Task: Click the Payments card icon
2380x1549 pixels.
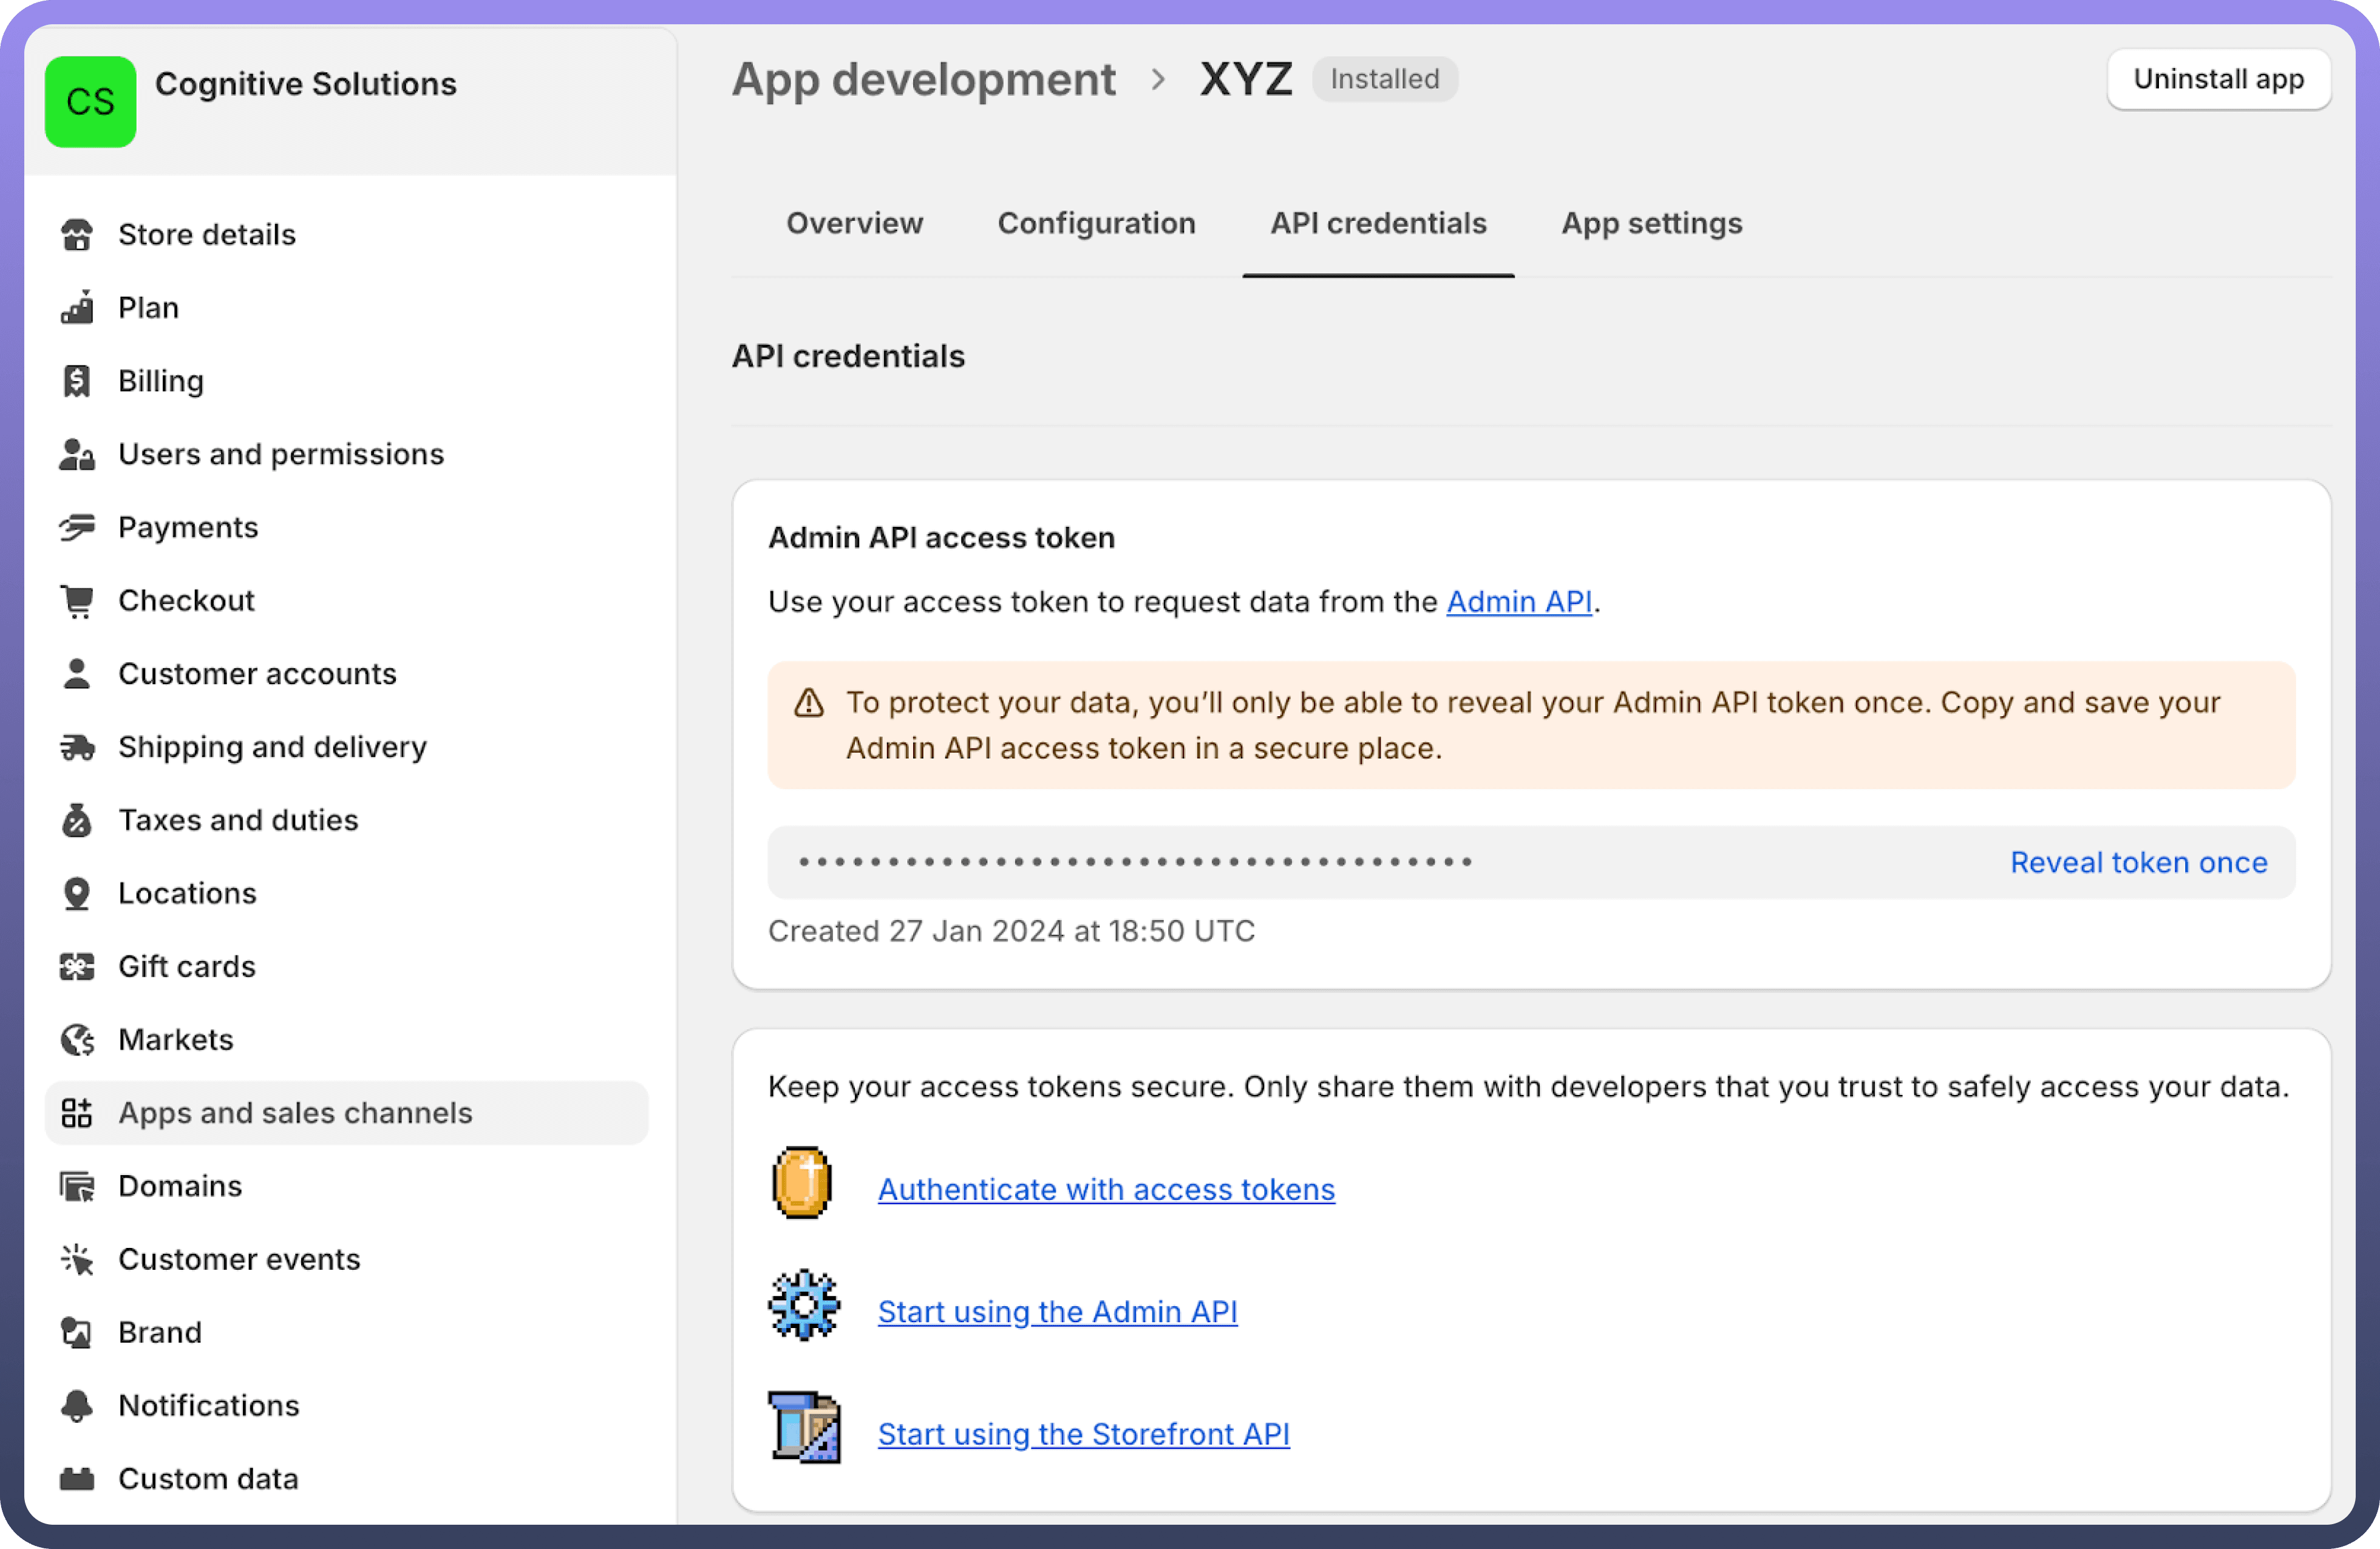Action: pos(77,527)
